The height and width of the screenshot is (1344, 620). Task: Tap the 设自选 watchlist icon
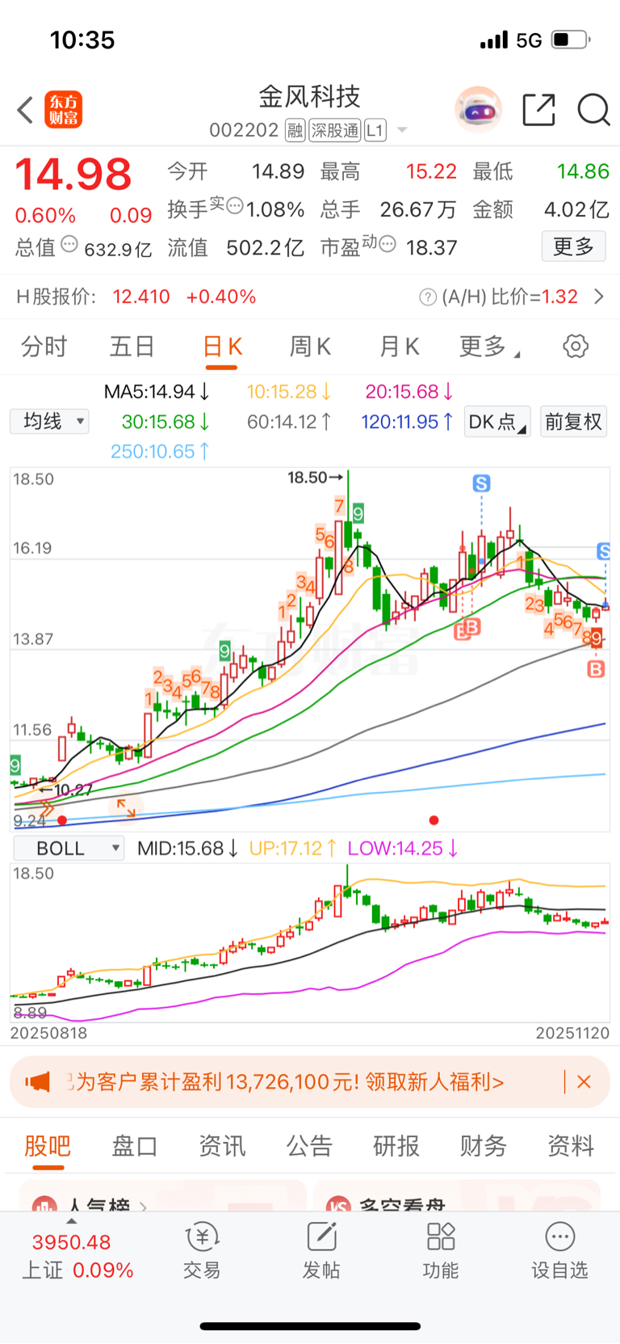559,1251
